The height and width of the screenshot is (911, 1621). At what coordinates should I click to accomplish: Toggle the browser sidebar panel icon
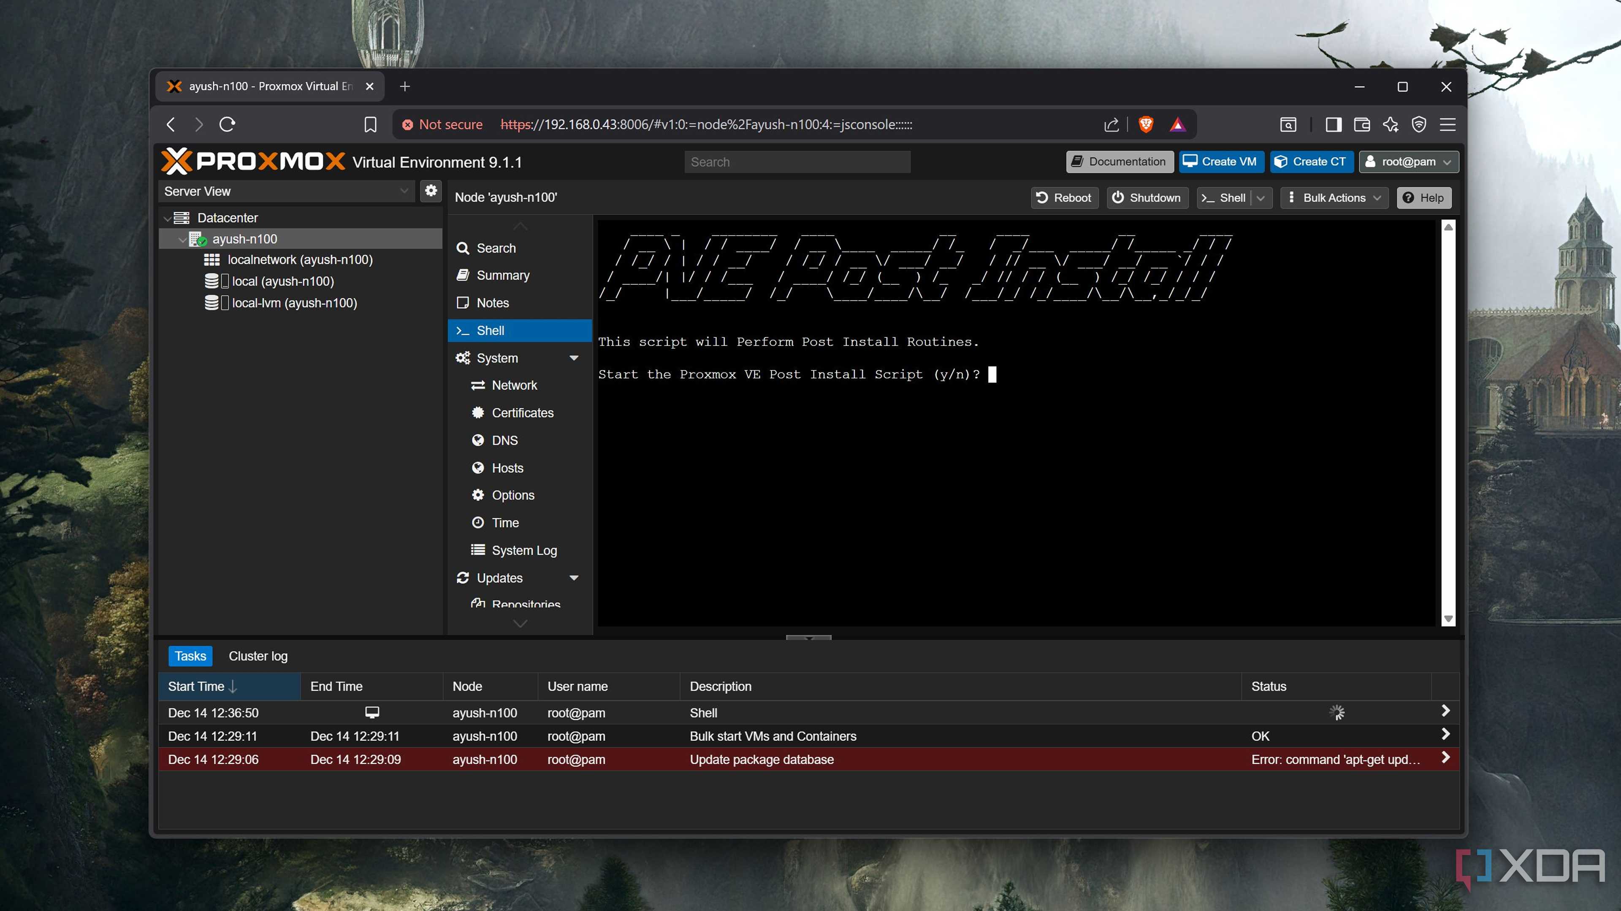pos(1333,124)
